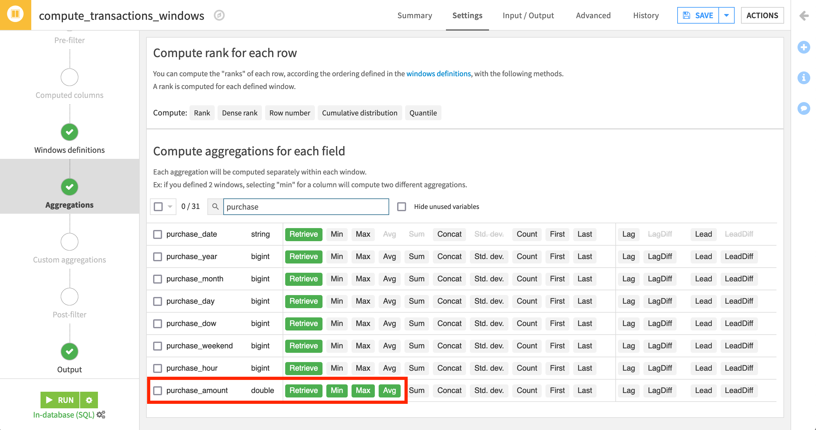
Task: Open the Input / Output tab
Action: point(528,15)
